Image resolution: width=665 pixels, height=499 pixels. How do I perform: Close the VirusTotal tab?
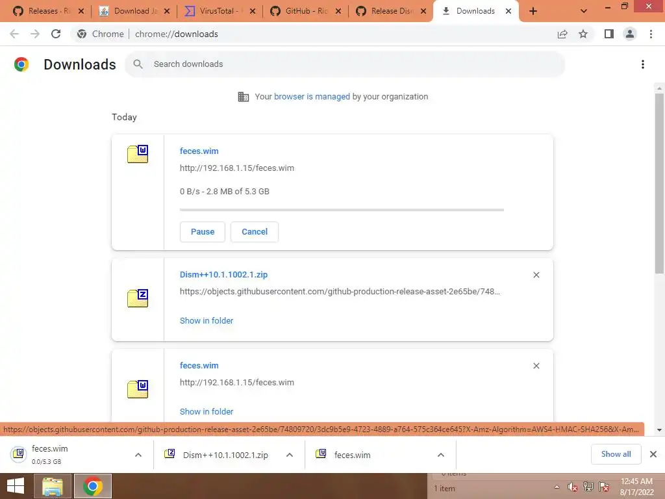tap(253, 11)
